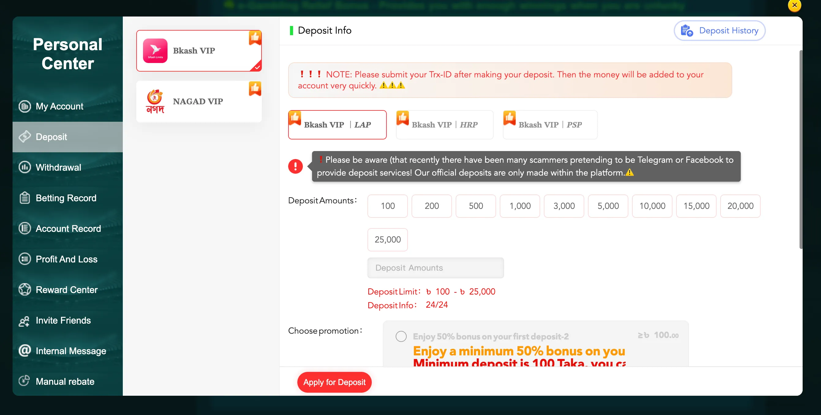Click the Deposit diamond icon in sidebar

click(x=24, y=137)
